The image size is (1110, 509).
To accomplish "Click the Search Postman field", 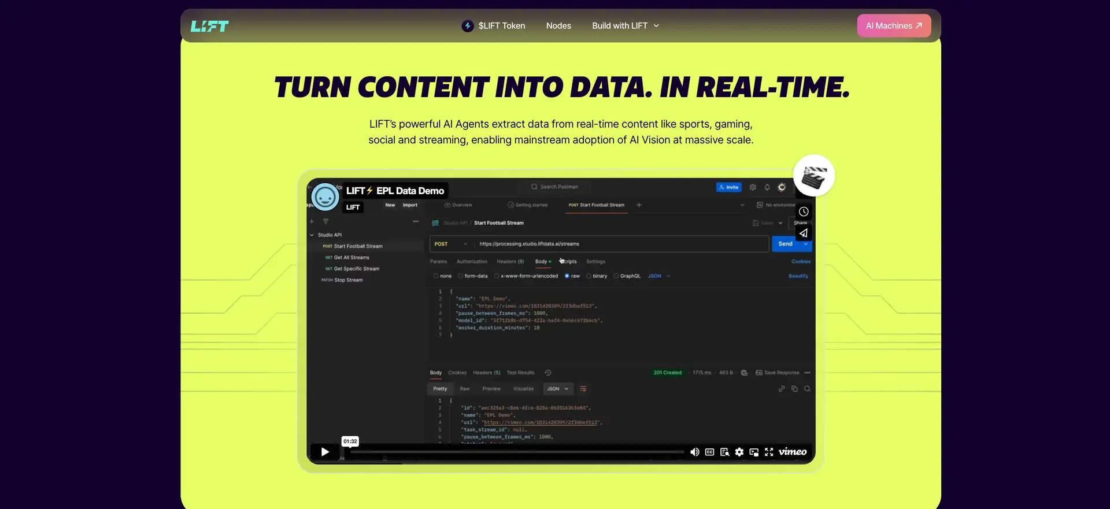I will (x=555, y=187).
